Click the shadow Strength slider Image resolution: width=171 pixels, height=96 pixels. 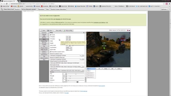(76, 76)
